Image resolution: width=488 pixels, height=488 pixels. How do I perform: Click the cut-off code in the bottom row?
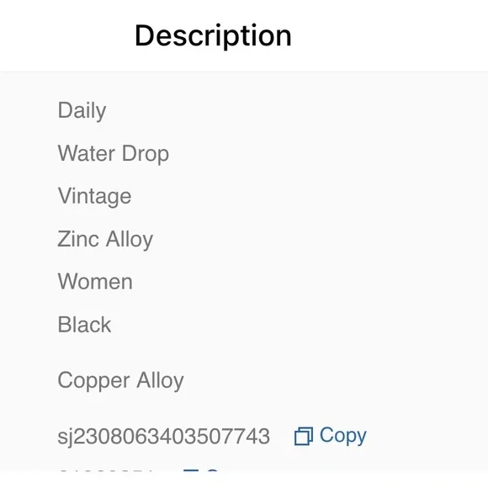(x=106, y=470)
